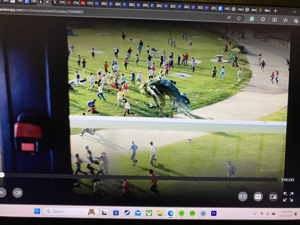The height and width of the screenshot is (225, 300).
Task: Switch to the Google Maps Mor tab
Action: [264, 10]
